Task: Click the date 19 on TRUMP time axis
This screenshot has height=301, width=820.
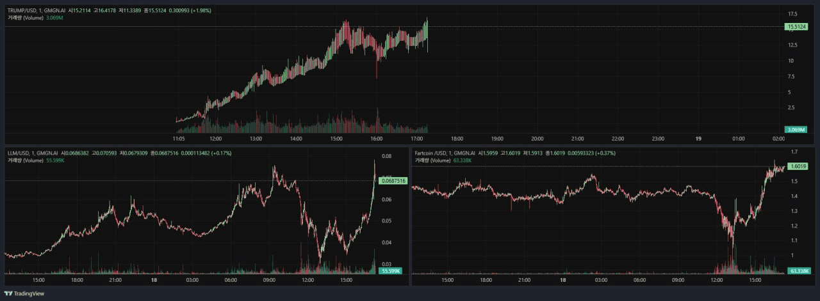Action: pyautogui.click(x=699, y=138)
